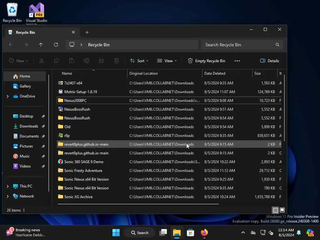Viewport: 320px width, 240px height.
Task: Select Sonic 360 SAGE 9 Demo
Action: click(x=169, y=162)
